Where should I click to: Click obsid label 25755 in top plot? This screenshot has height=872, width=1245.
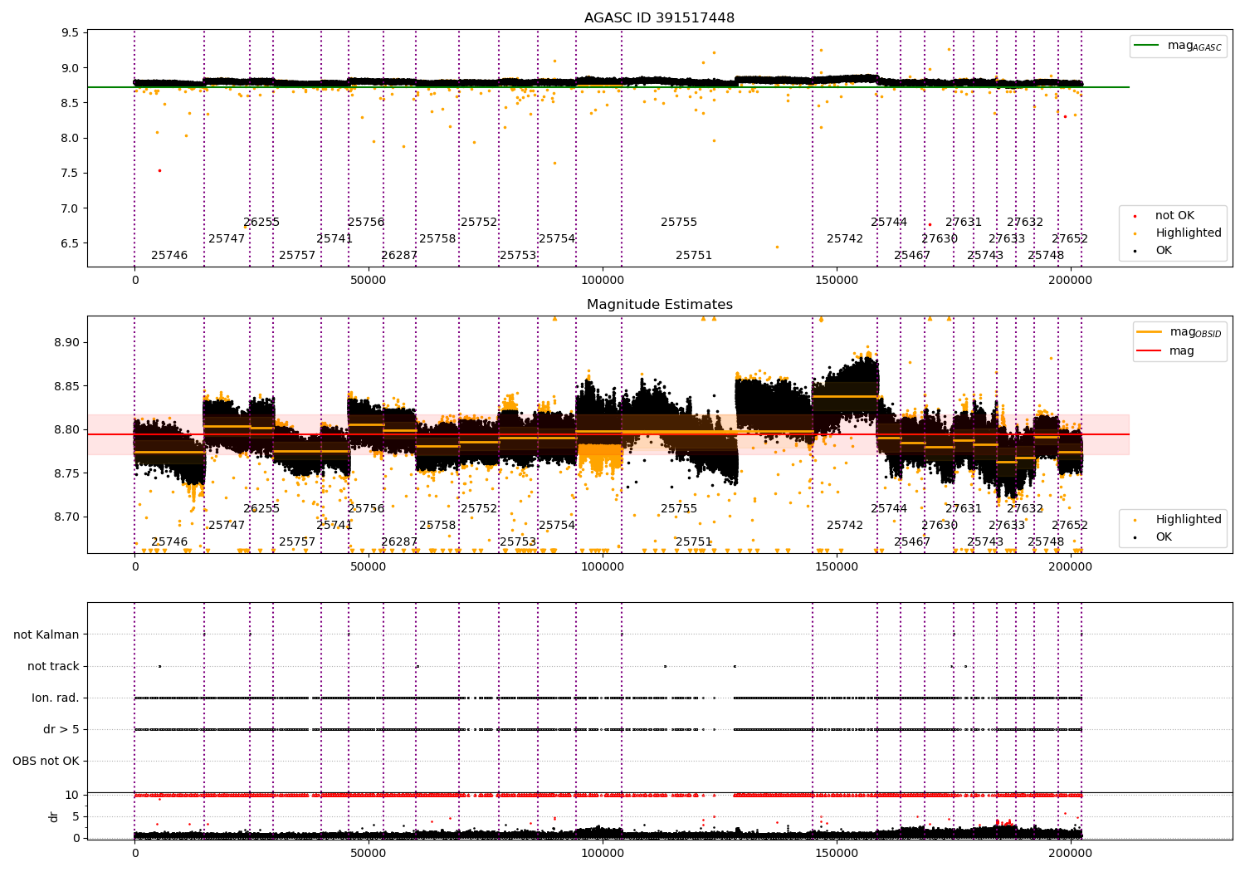679,223
